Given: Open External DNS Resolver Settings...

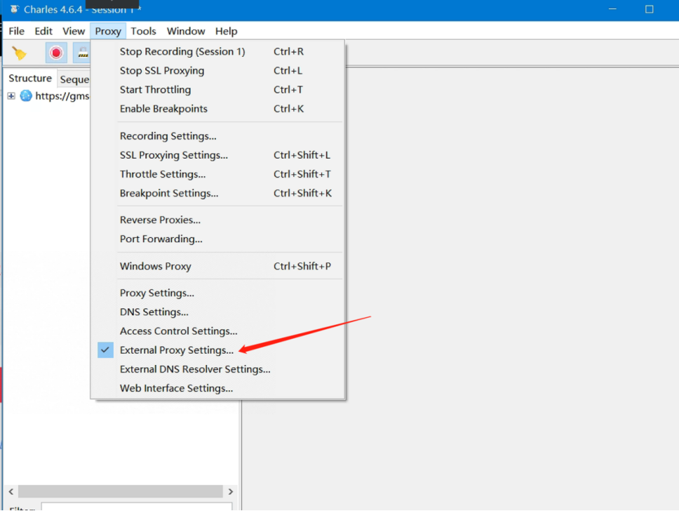Looking at the screenshot, I should [x=217, y=369].
